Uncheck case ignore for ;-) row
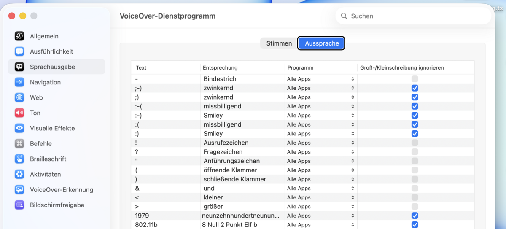This screenshot has width=506, height=229. click(415, 88)
